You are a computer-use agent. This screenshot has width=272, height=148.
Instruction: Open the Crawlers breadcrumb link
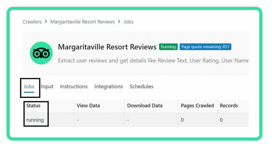coord(32,22)
